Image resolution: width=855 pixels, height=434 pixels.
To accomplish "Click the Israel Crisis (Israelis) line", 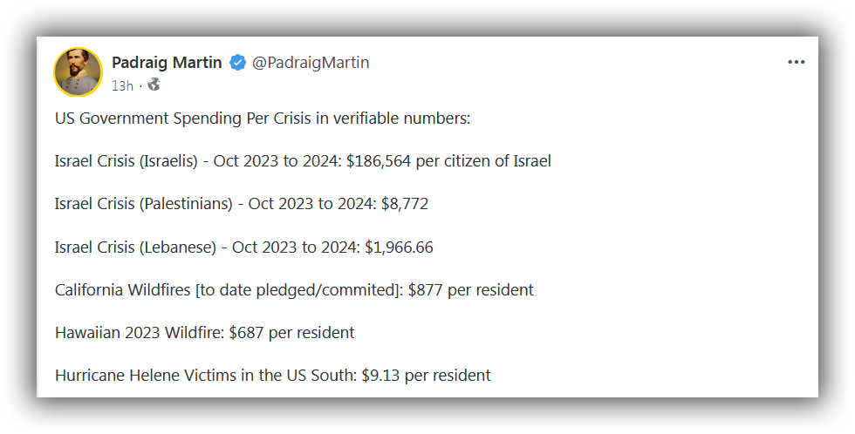I will (303, 161).
